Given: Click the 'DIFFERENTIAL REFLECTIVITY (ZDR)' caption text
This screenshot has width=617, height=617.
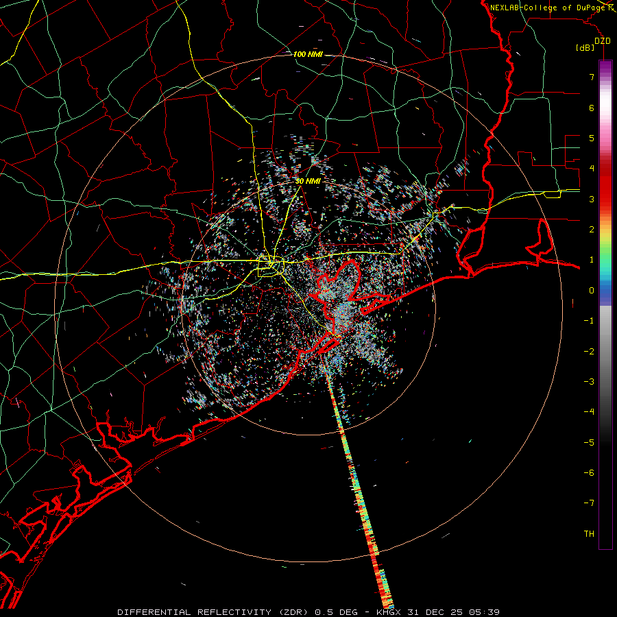Looking at the screenshot, I should (x=214, y=612).
